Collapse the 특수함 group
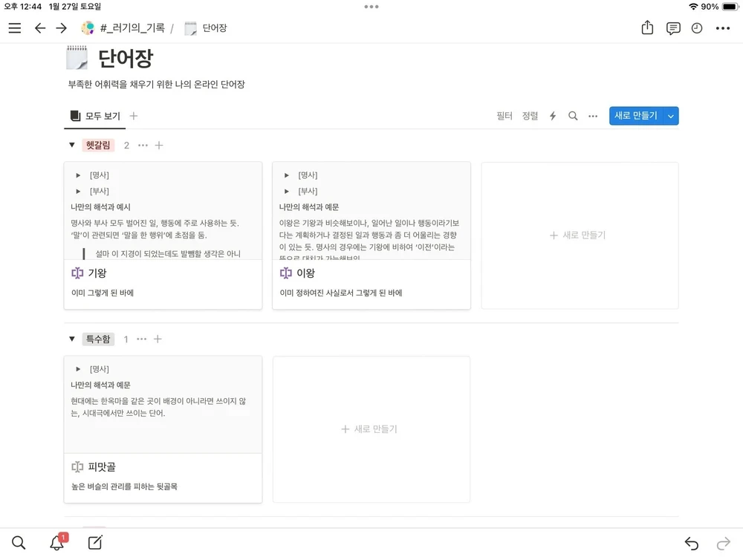 tap(72, 339)
